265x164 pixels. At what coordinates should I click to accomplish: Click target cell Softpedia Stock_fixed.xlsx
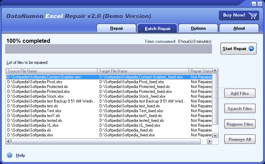click(132, 96)
